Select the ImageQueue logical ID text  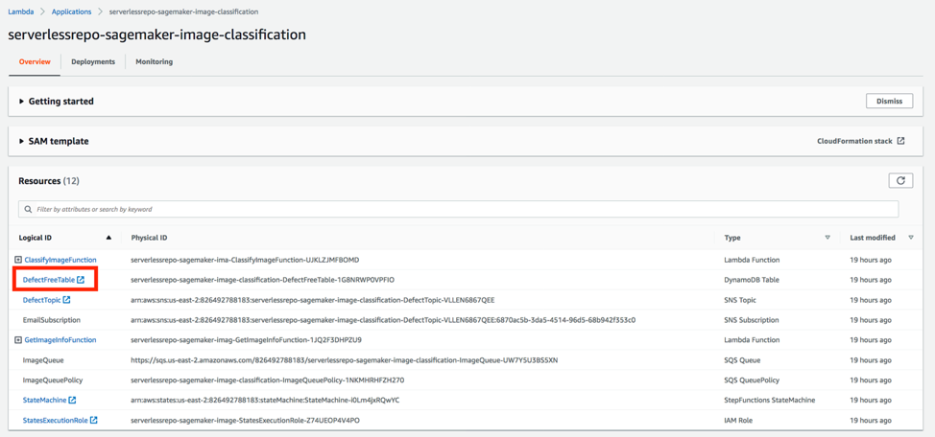[x=43, y=360]
